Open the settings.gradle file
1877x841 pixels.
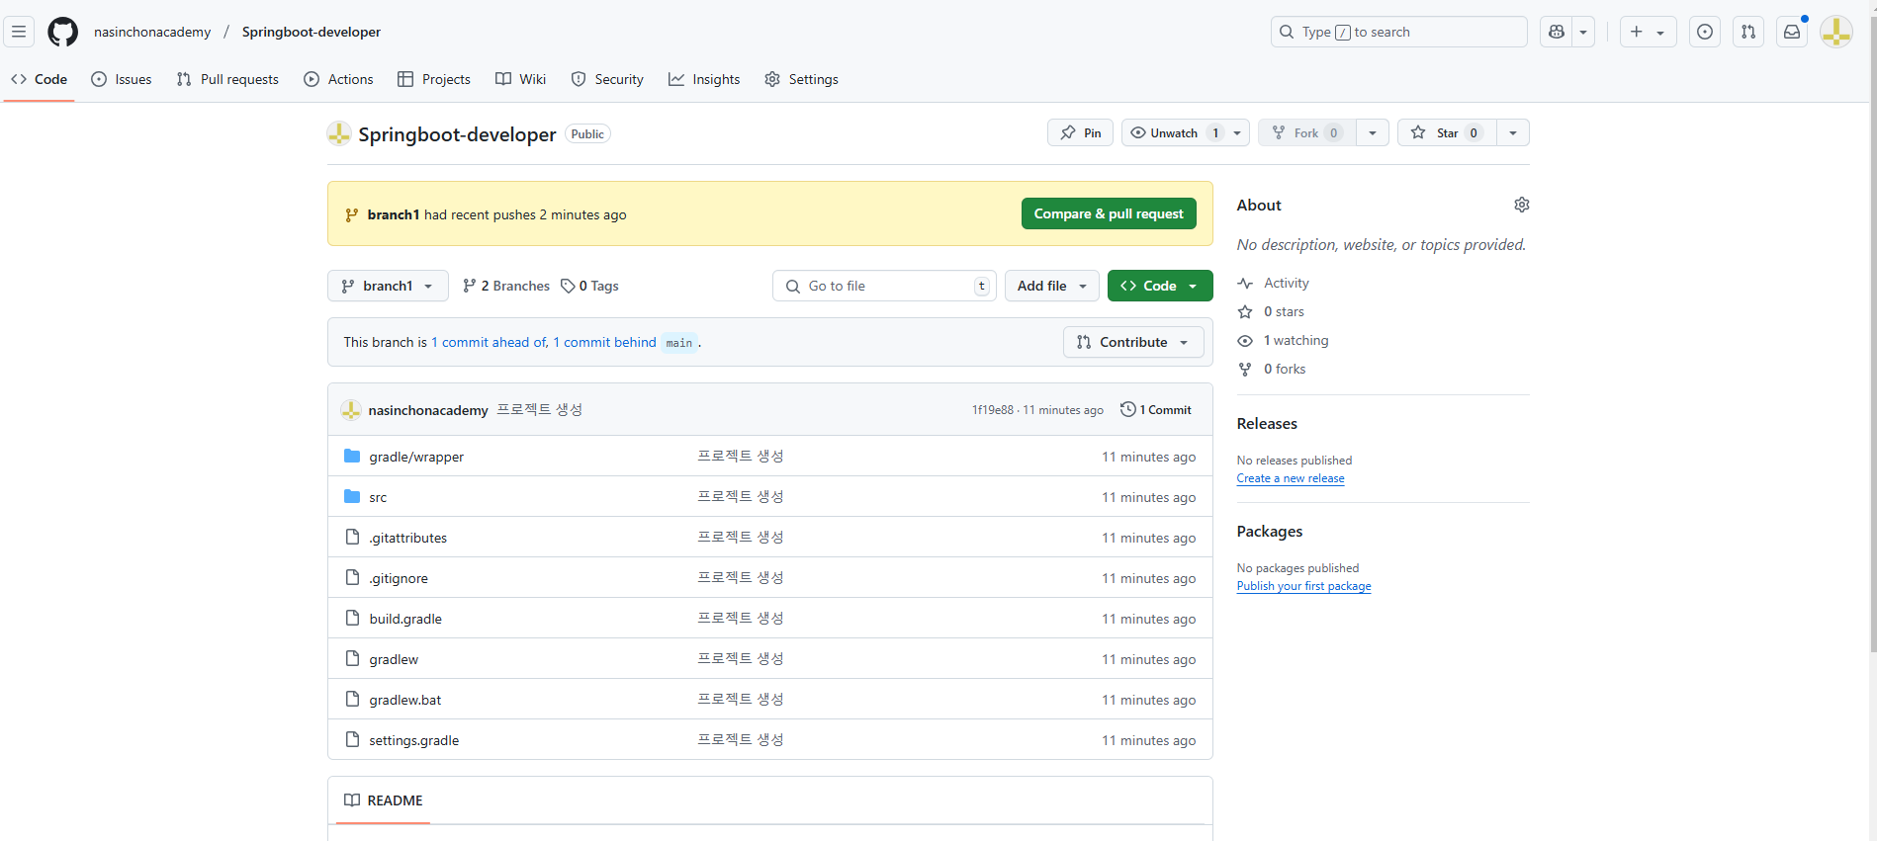coord(413,740)
